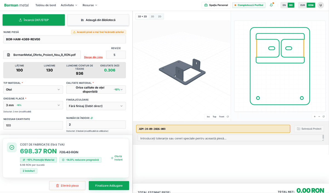This screenshot has width=329, height=193.
Task: Click the green checkmark cost icon
Action: pyautogui.click(x=12, y=147)
